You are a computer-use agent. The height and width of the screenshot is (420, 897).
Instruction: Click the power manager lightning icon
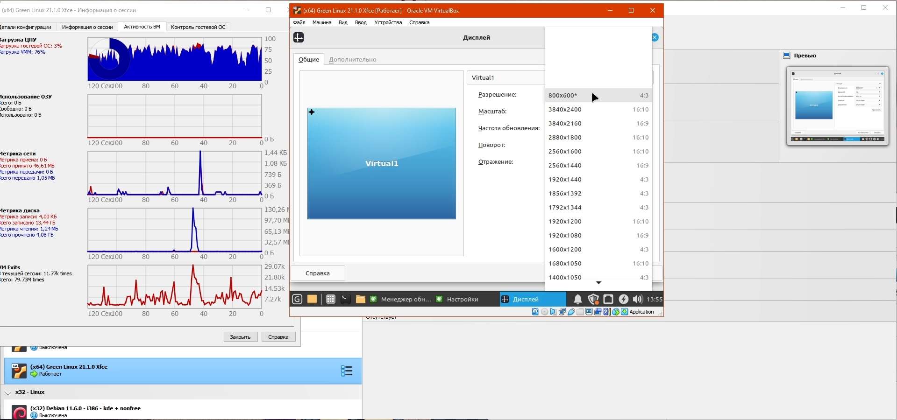coord(623,299)
